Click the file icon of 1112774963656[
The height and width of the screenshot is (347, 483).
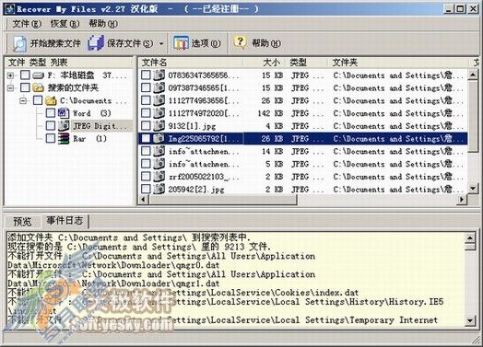tap(159, 100)
